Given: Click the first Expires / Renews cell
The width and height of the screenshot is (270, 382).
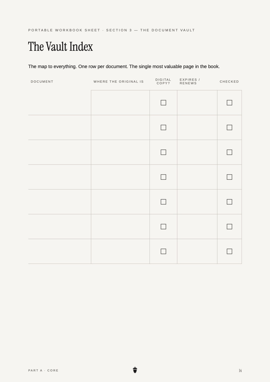Looking at the screenshot, I should [197, 103].
